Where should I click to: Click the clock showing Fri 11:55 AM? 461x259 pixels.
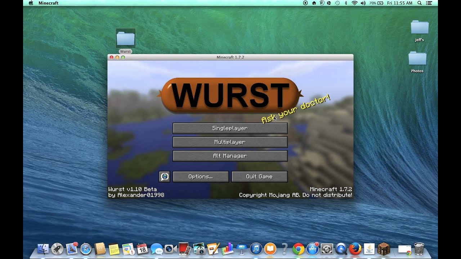tap(400, 3)
